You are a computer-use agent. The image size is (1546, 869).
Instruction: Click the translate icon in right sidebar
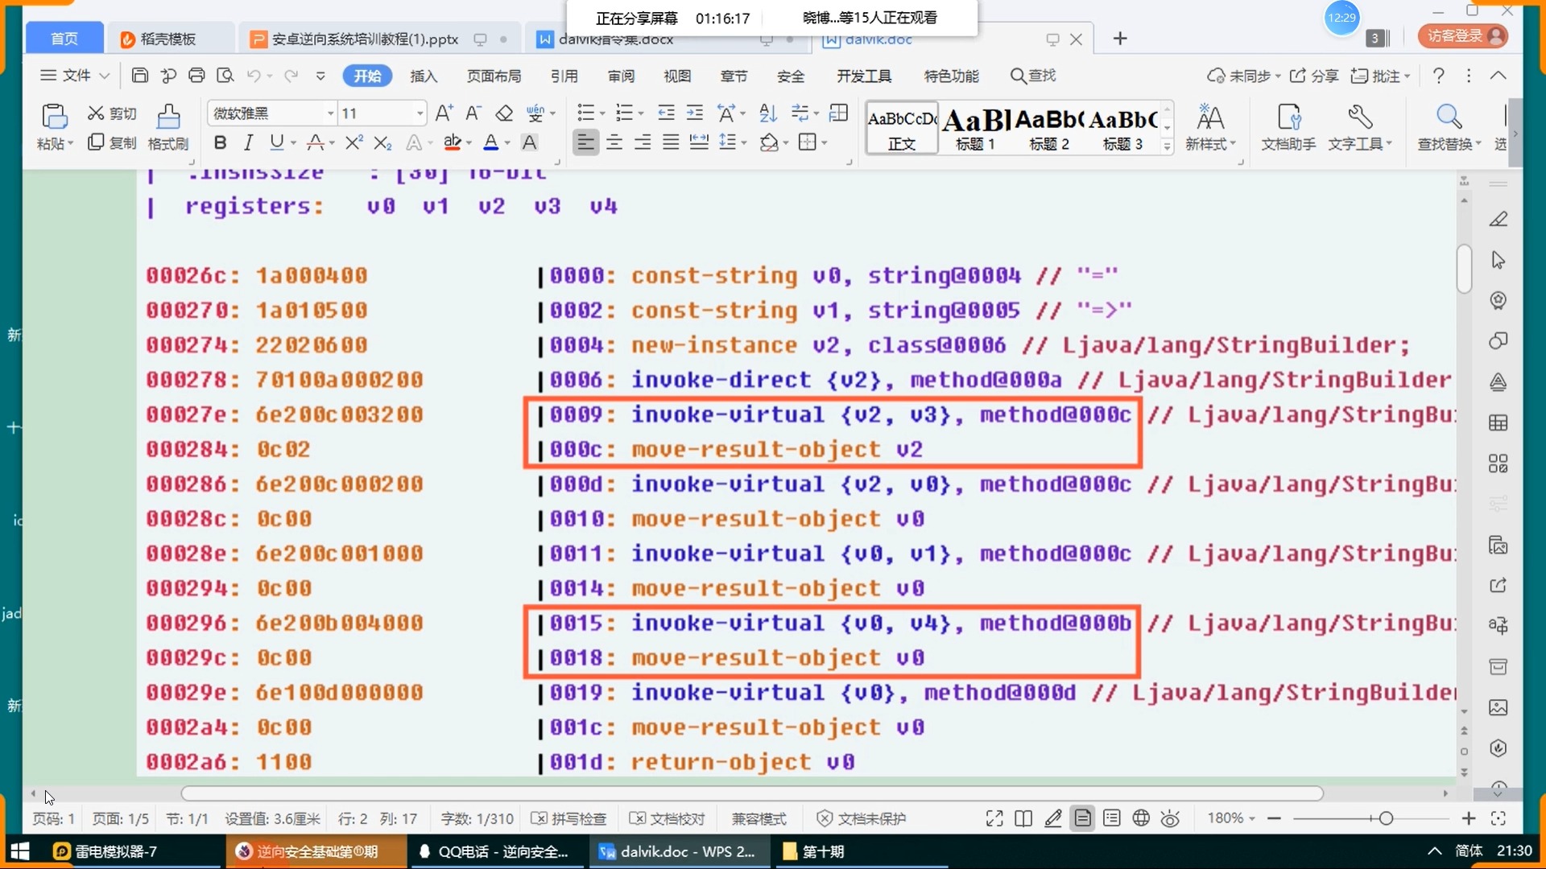tap(1498, 625)
